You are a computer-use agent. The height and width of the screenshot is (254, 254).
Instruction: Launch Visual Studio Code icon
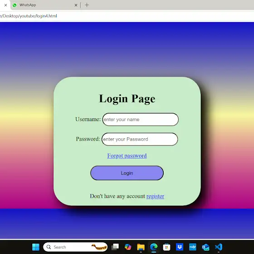(x=219, y=247)
